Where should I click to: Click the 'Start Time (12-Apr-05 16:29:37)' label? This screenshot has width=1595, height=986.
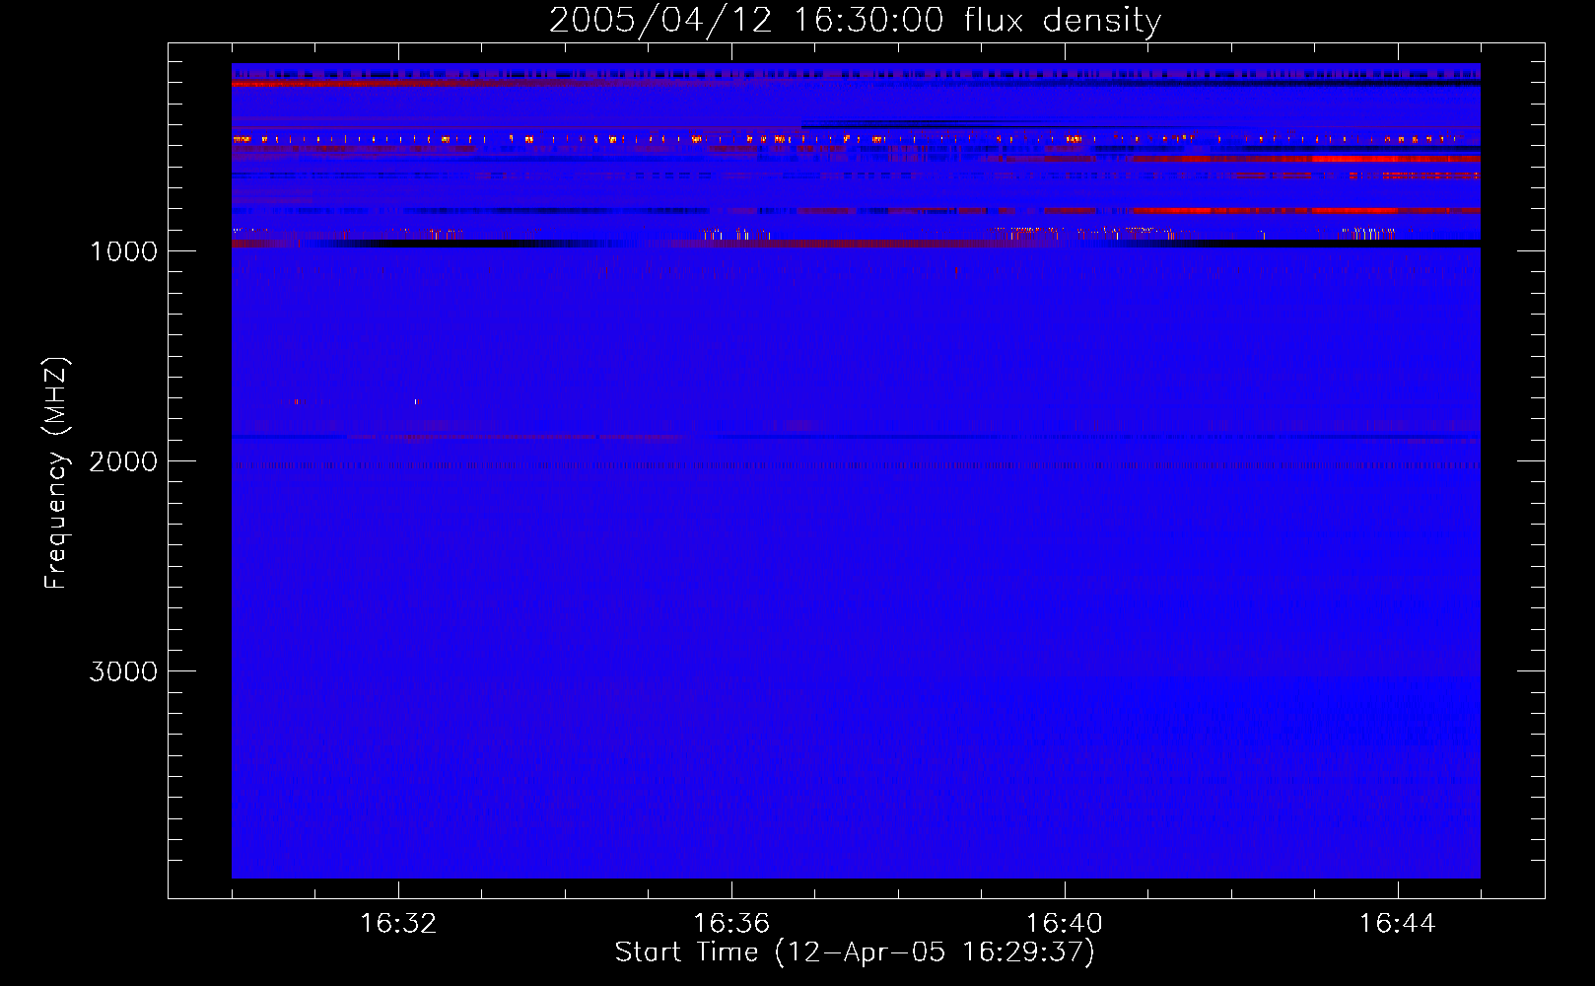(855, 952)
